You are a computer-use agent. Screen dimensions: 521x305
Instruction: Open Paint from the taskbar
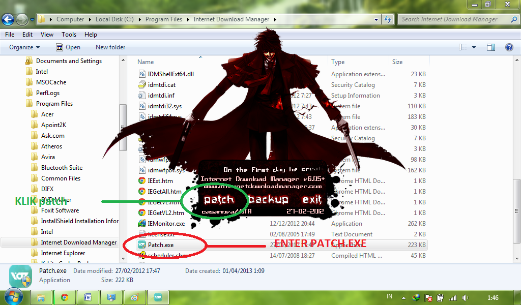point(134,297)
